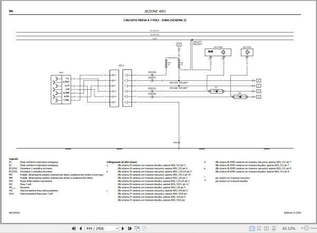The image size is (317, 233).
Task: Click the zoom slider track
Action: click(x=314, y=228)
